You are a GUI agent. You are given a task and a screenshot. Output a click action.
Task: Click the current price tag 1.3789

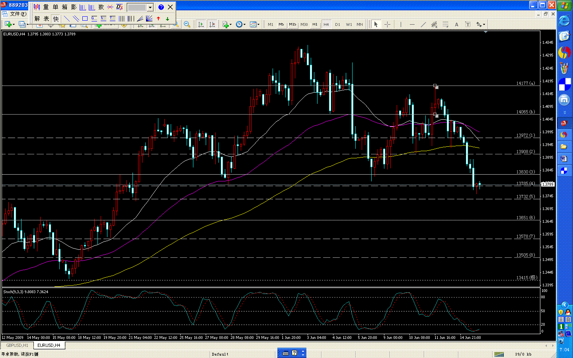click(x=548, y=184)
